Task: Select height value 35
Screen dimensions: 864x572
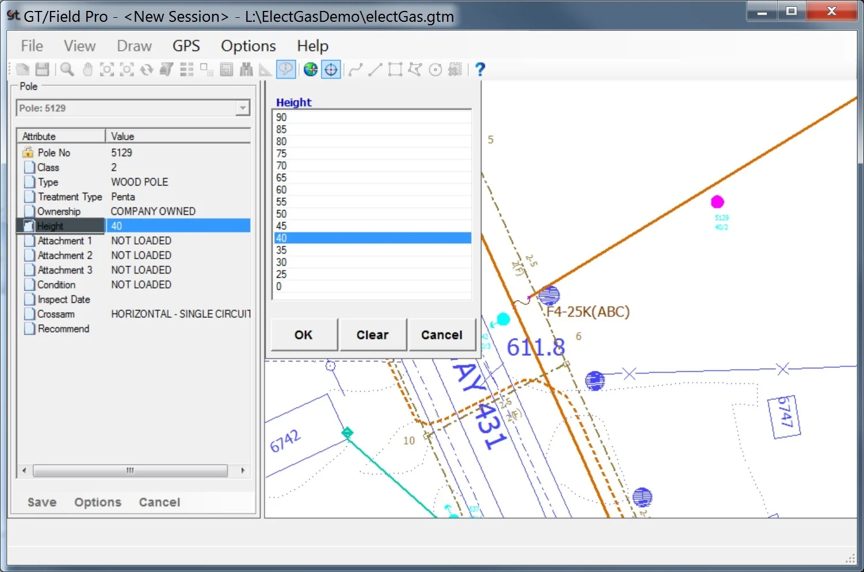Action: 373,250
